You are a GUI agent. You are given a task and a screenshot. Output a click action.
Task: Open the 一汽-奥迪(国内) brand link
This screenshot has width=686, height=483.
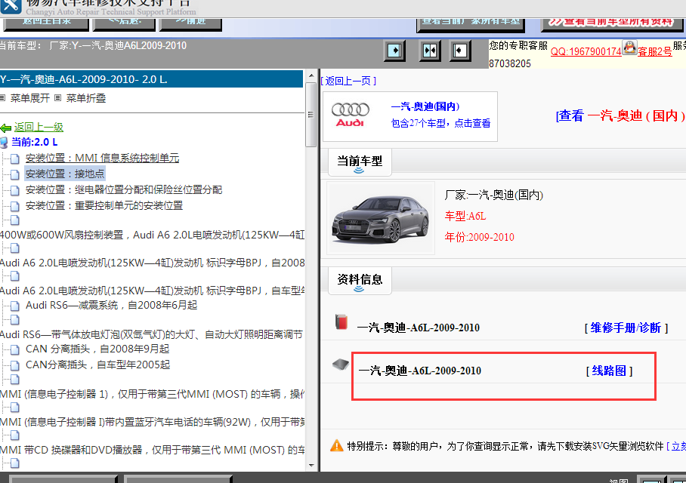pos(425,106)
